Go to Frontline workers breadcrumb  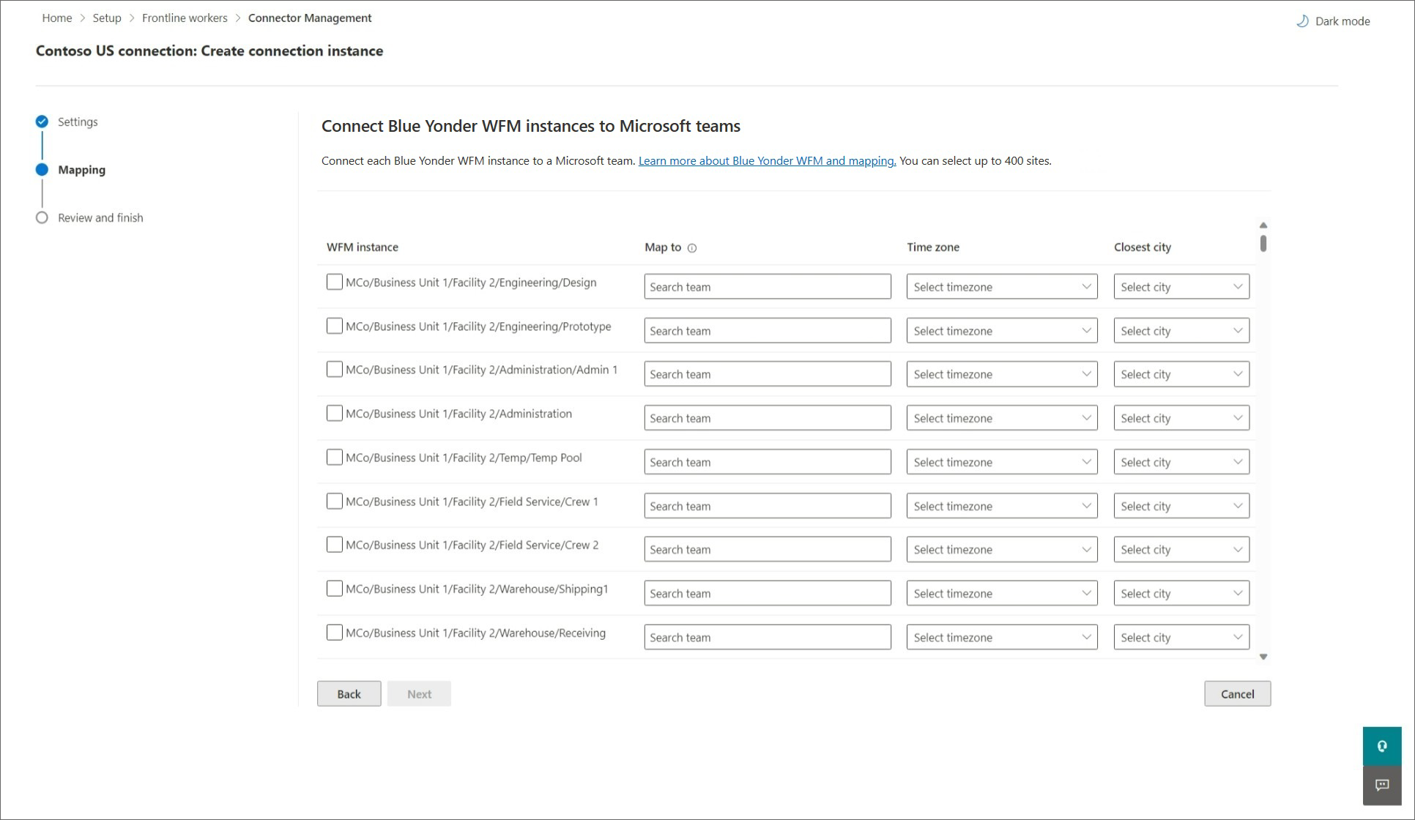(x=185, y=18)
